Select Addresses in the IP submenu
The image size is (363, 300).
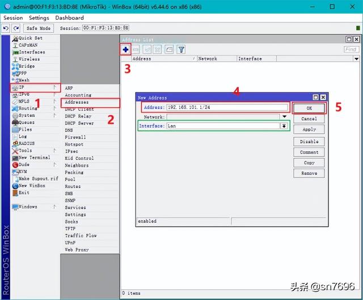click(x=90, y=102)
